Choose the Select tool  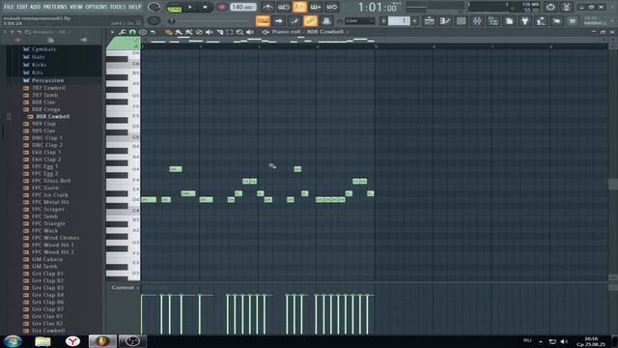[230, 32]
